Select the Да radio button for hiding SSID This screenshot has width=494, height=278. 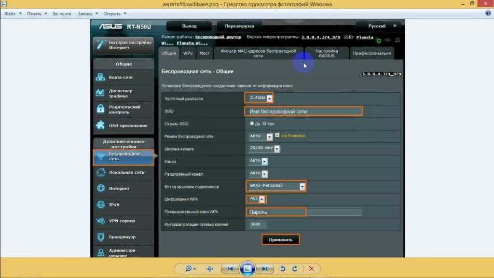[252, 124]
